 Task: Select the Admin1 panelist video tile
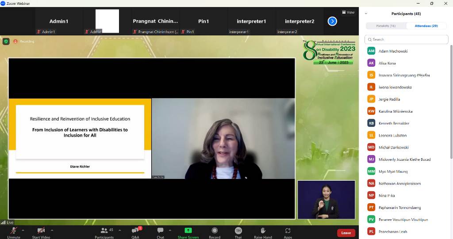[x=59, y=21]
